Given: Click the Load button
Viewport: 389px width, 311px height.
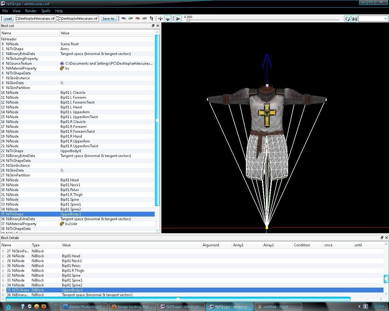Looking at the screenshot, I should tap(8, 19).
